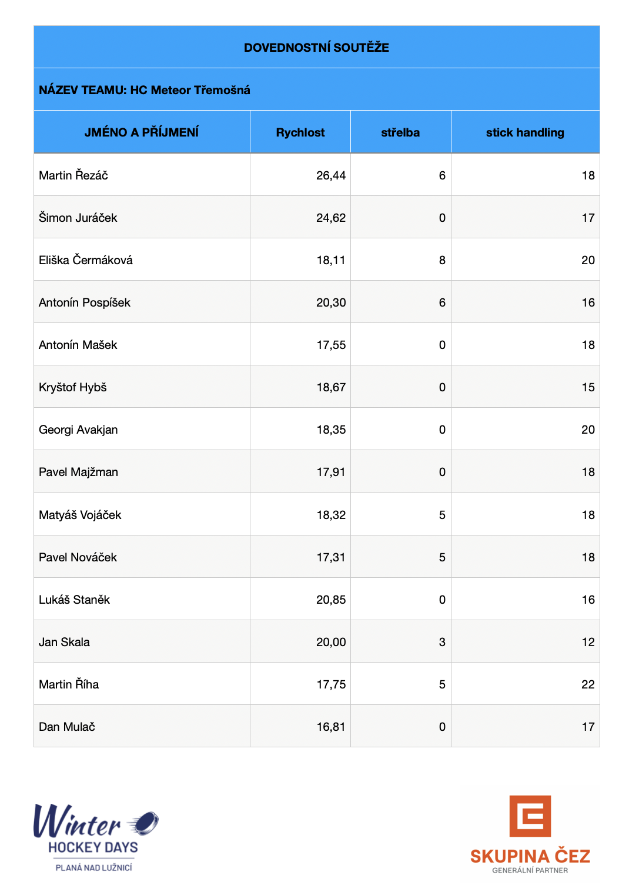
Task: Click the stick handling column header
Action: tap(525, 132)
